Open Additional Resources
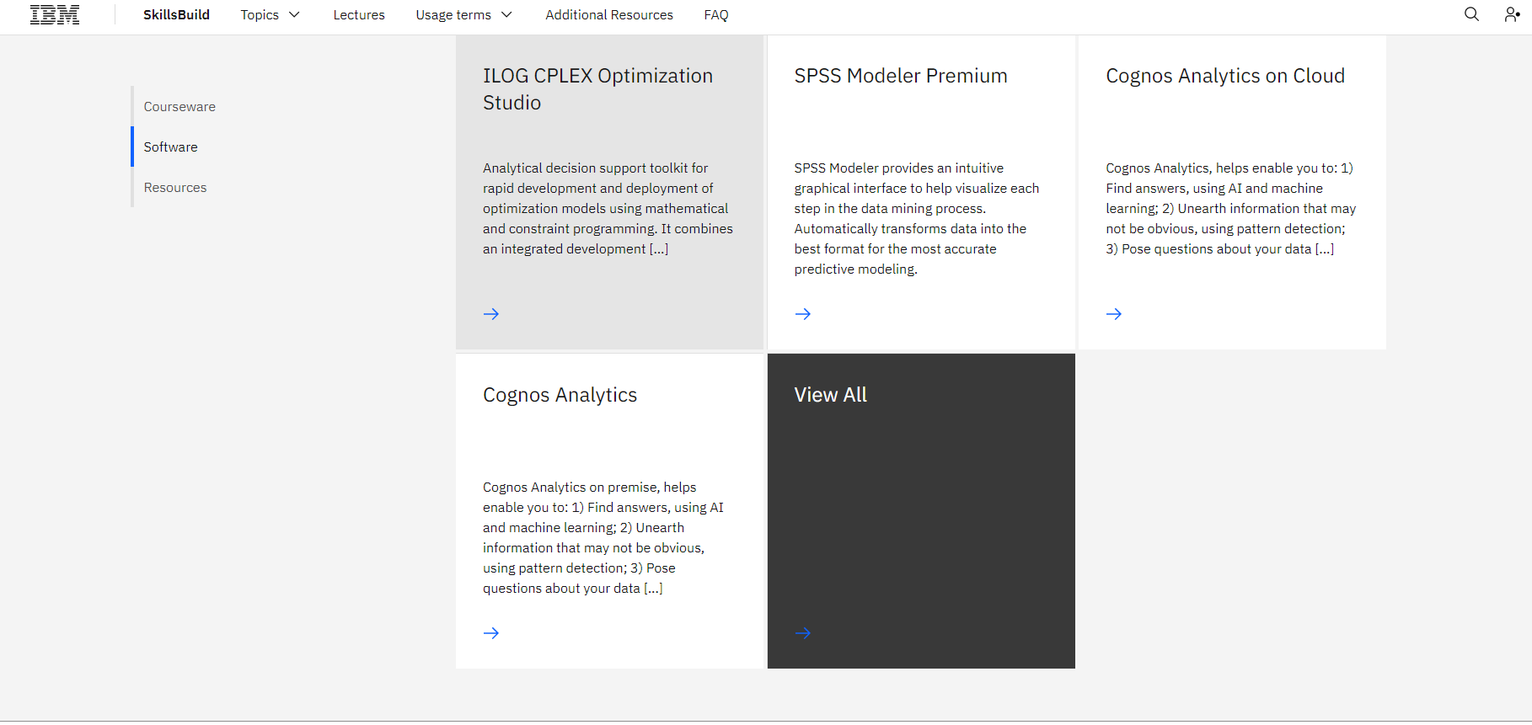The image size is (1532, 725). pos(608,14)
